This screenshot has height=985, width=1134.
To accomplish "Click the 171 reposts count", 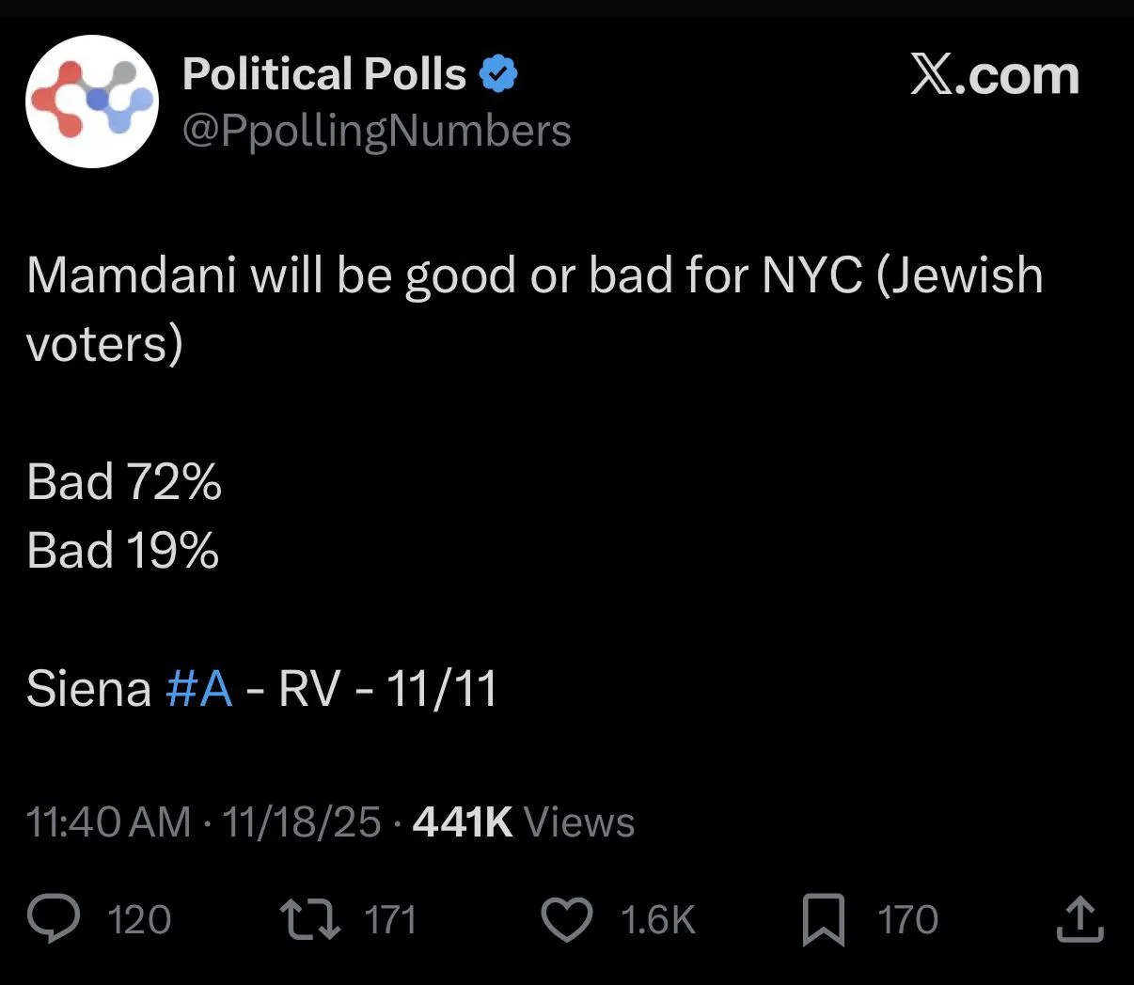I will pos(390,919).
